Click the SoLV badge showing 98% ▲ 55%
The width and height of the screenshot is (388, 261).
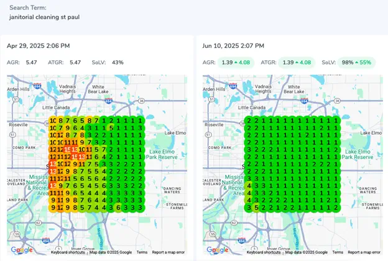coord(356,63)
